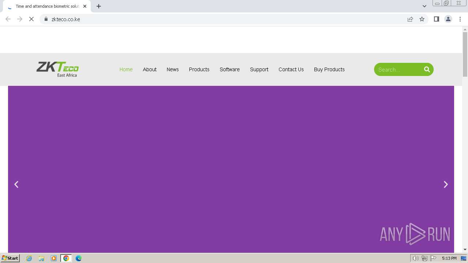
Task: View site info via padlock icon
Action: point(46,19)
